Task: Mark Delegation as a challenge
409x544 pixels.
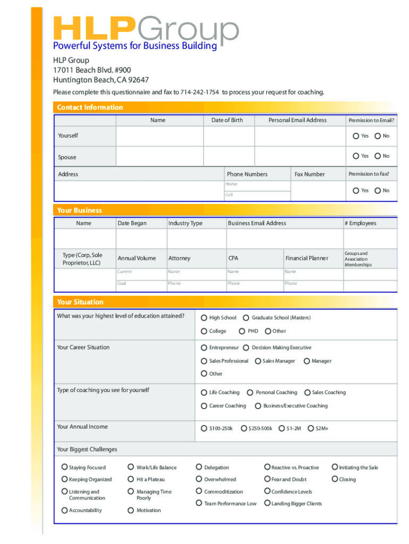Action: point(199,467)
